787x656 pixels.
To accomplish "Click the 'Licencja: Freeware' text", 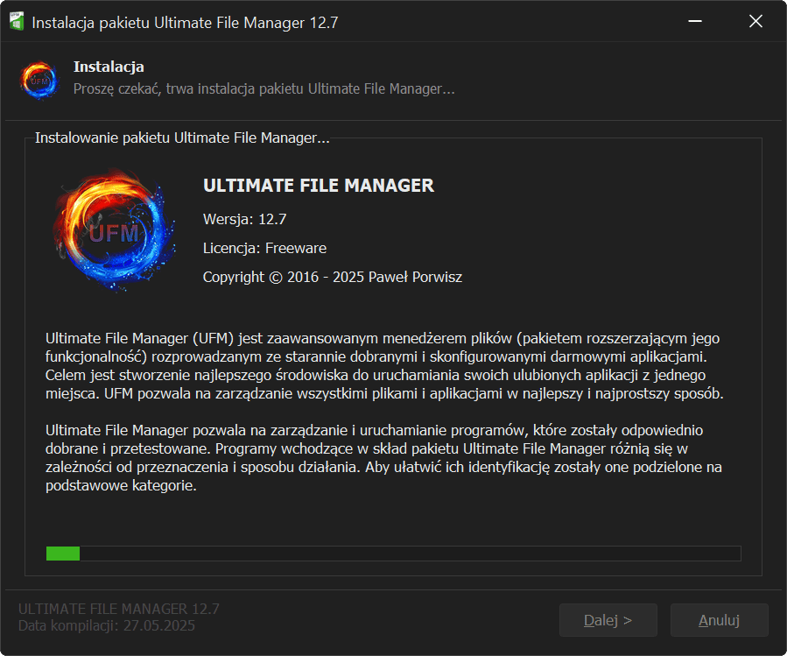I will point(265,248).
